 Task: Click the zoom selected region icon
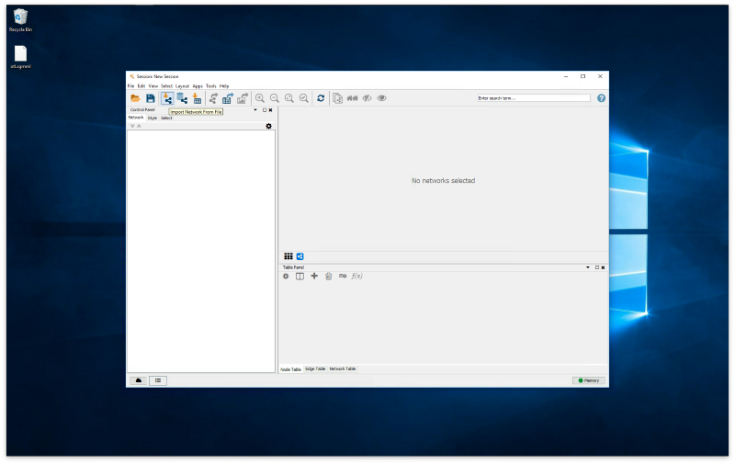(x=304, y=98)
